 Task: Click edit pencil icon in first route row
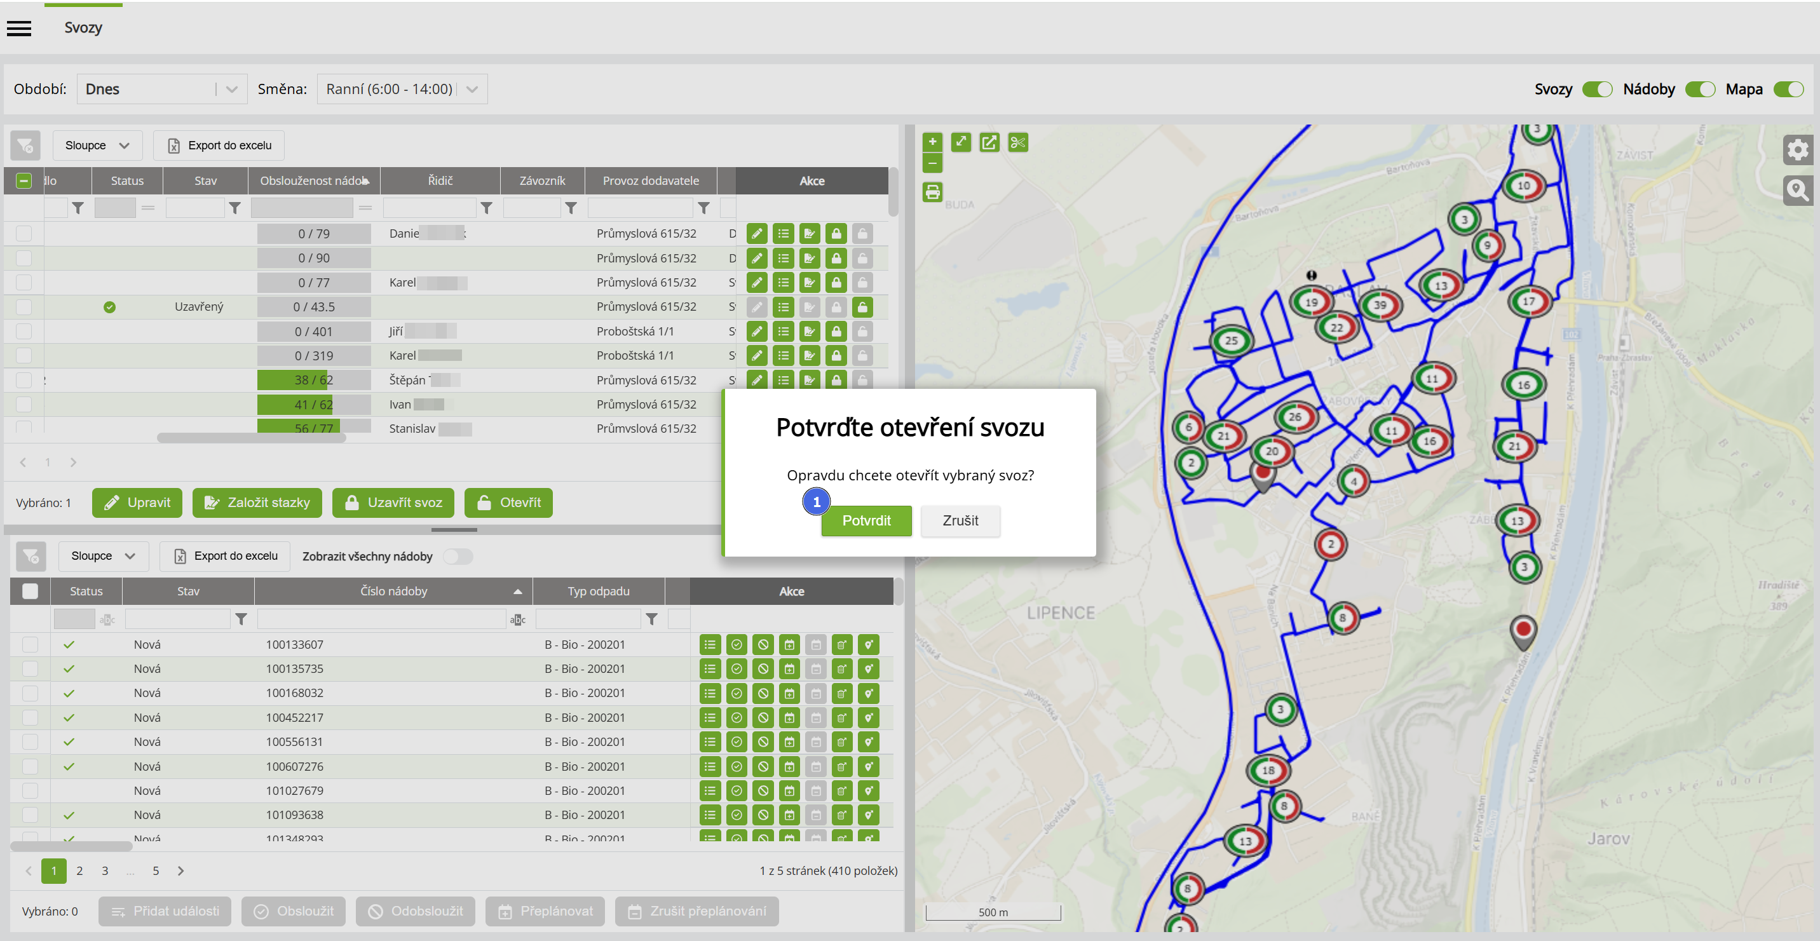(x=757, y=234)
